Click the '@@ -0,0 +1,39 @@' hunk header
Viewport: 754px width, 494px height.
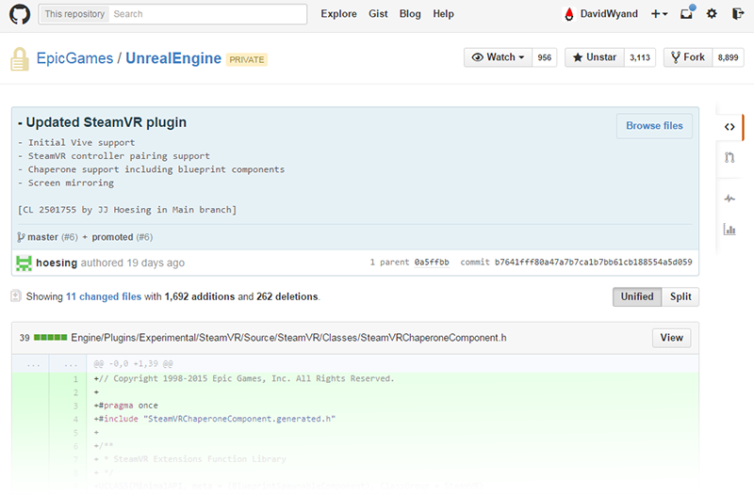click(x=133, y=364)
